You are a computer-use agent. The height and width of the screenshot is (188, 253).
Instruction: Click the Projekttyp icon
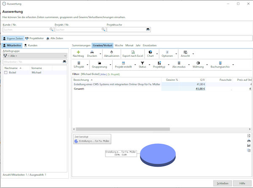tap(159, 63)
